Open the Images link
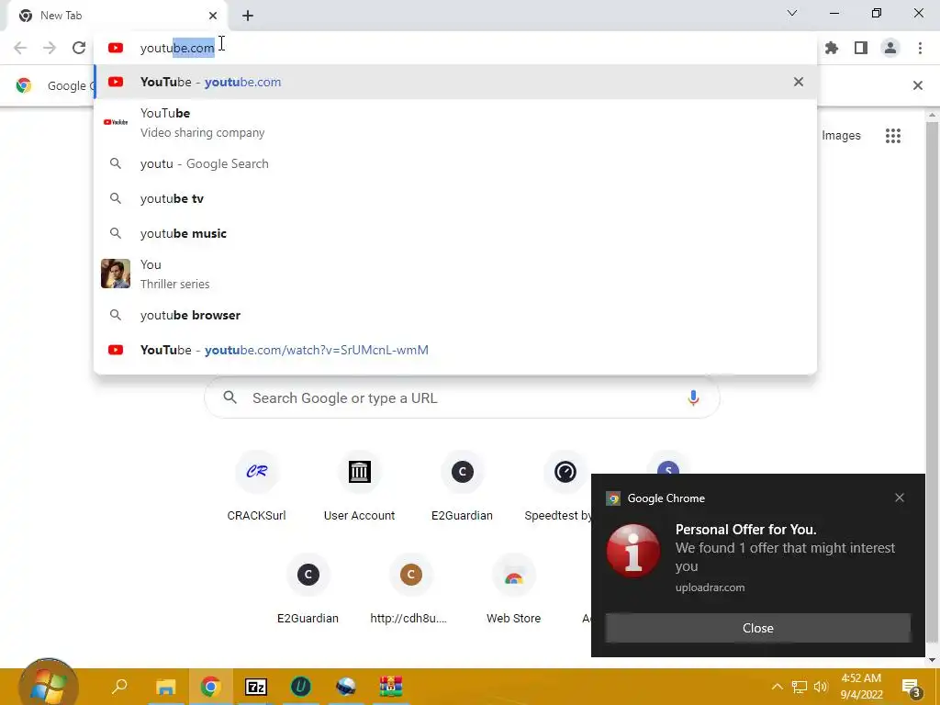 [x=841, y=136]
